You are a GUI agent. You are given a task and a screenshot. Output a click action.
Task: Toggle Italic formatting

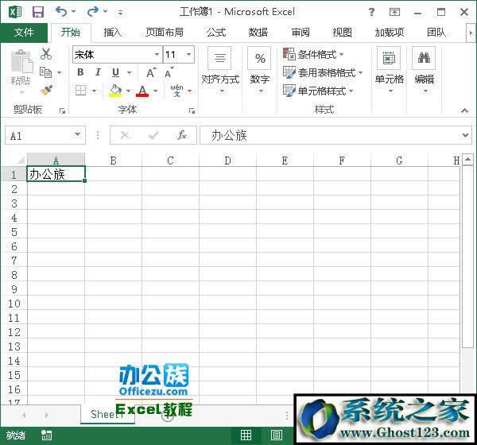point(98,72)
